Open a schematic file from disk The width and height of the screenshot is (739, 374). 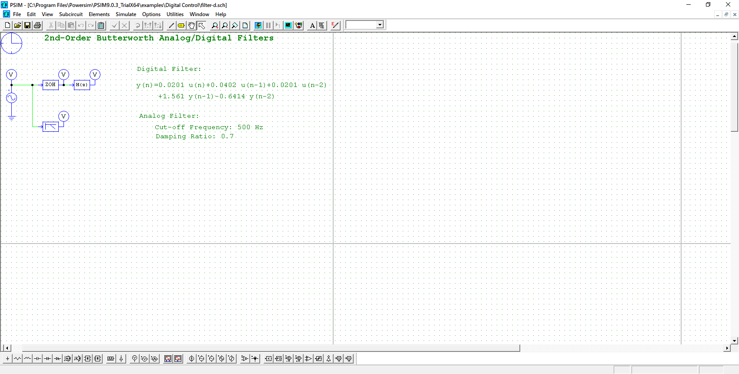[x=17, y=25]
